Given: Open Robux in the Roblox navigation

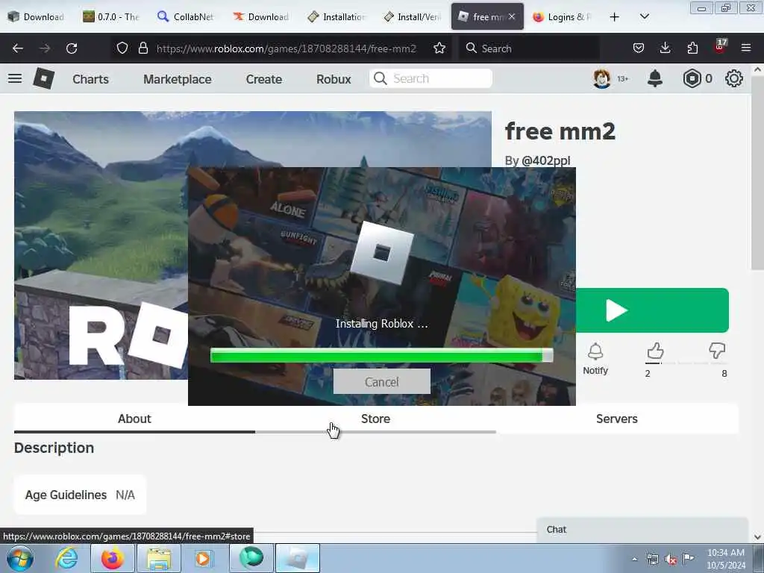Looking at the screenshot, I should (x=334, y=79).
